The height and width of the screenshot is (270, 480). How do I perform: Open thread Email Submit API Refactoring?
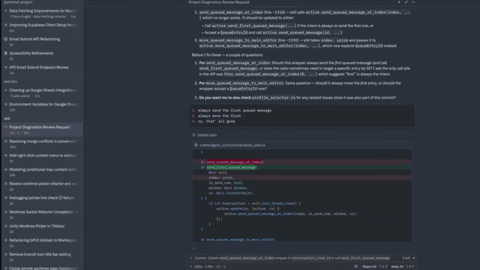tap(42, 41)
